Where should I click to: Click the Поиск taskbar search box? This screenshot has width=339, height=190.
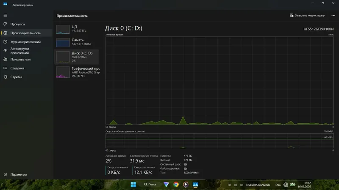[150, 185]
